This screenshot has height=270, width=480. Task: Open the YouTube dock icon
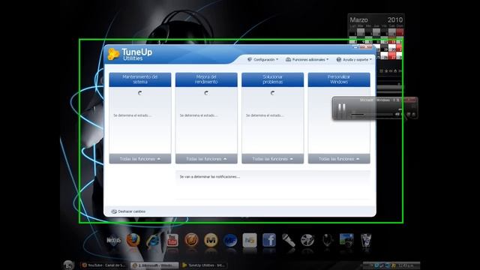[x=172, y=240]
